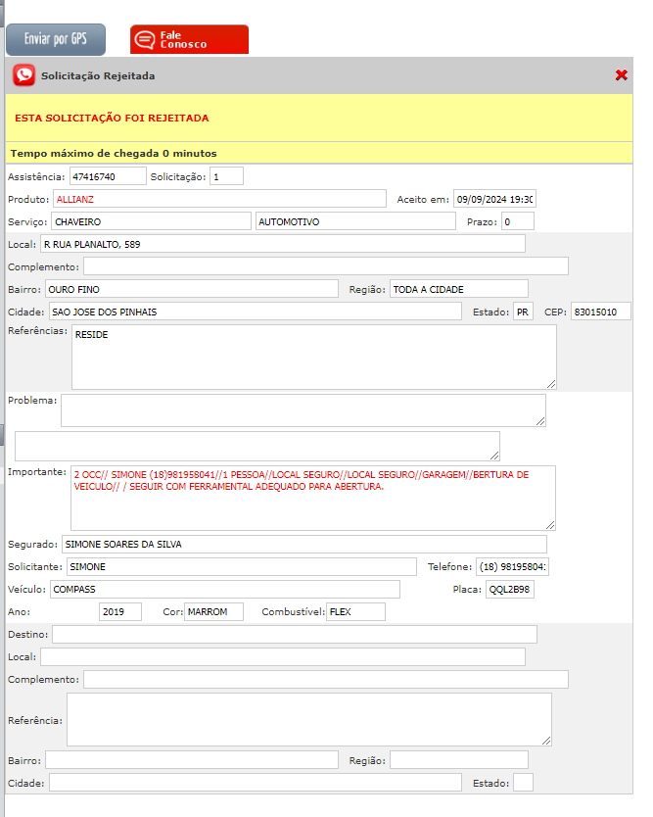Click the Importante text area resize grip

tap(550, 525)
